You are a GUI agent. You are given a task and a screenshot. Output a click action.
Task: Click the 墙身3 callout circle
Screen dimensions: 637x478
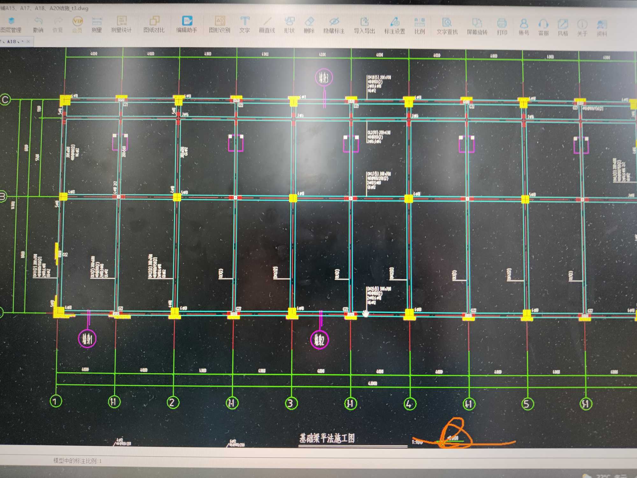tap(324, 77)
